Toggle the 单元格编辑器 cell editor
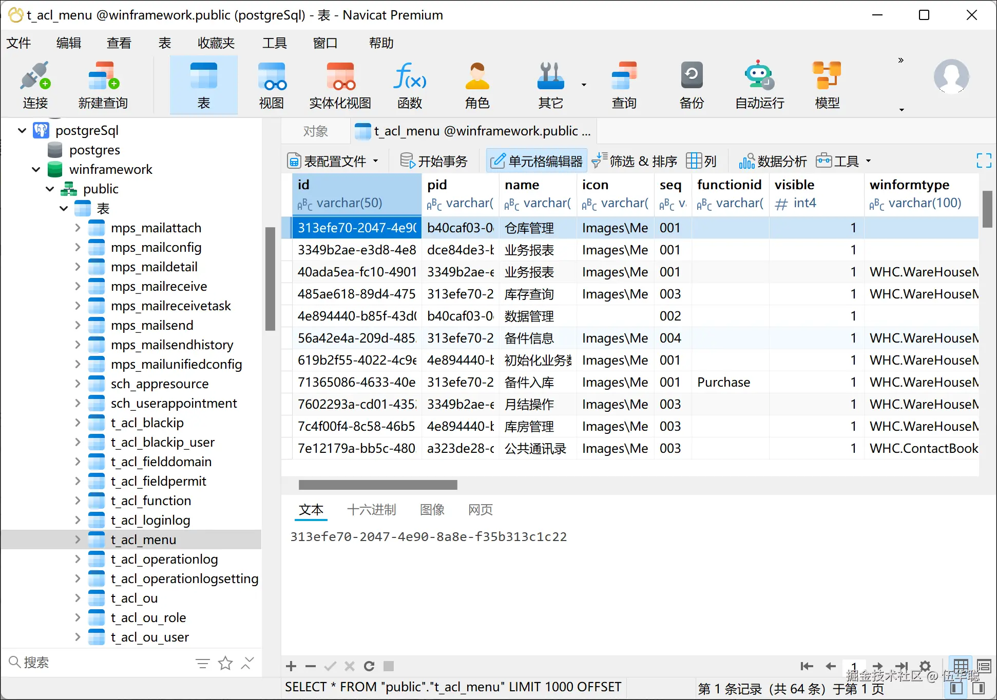 (536, 161)
